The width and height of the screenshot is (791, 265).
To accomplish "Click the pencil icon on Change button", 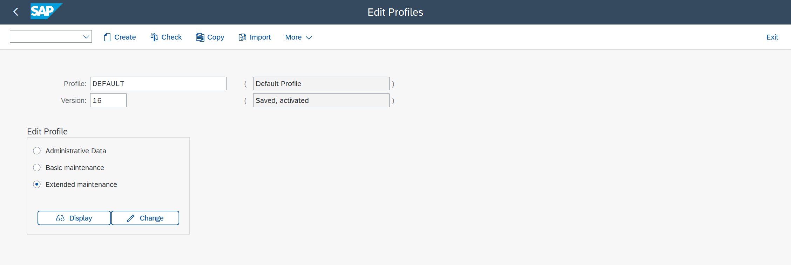I will 130,218.
